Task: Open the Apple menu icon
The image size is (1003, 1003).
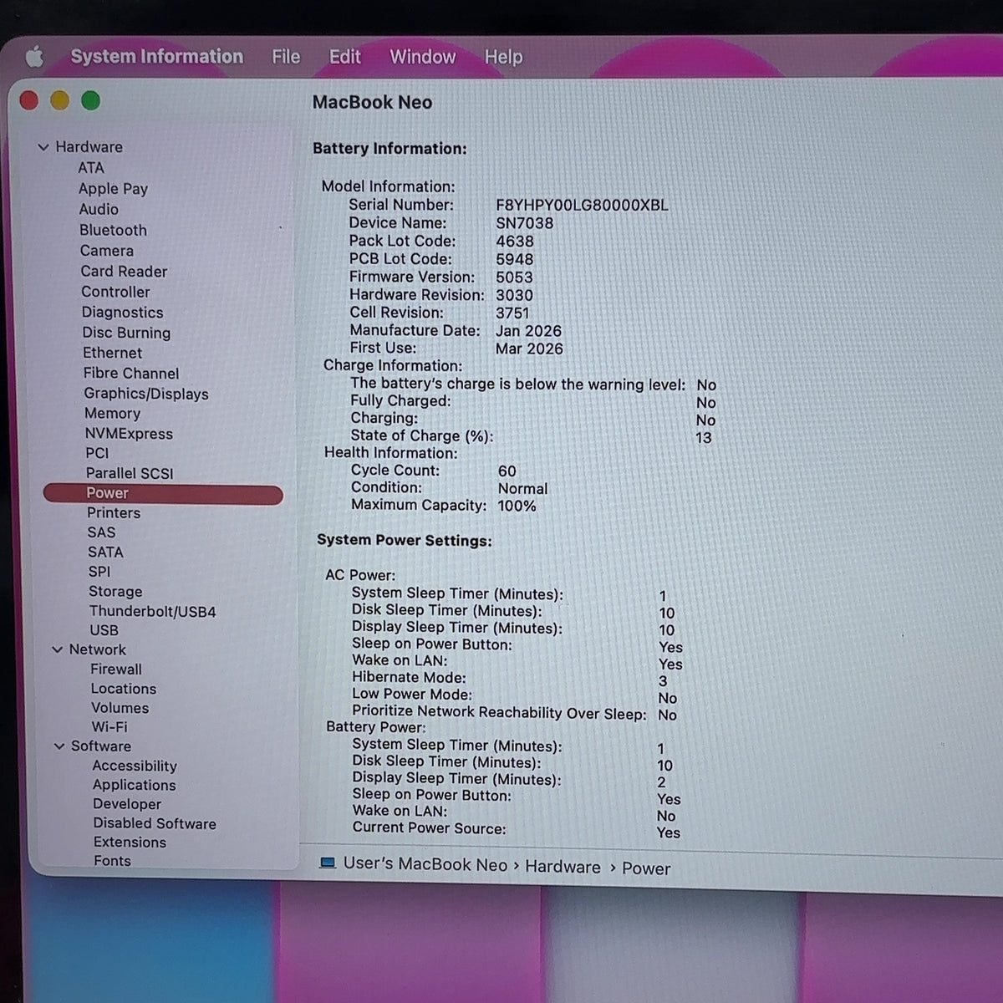Action: click(34, 57)
